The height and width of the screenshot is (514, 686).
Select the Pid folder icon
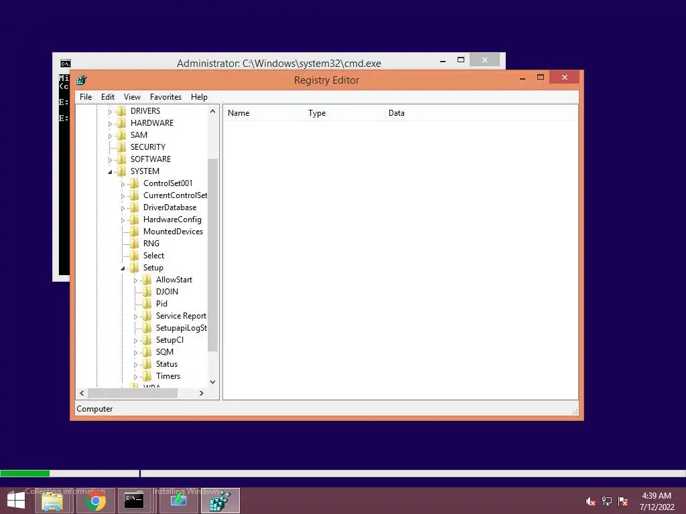[147, 304]
